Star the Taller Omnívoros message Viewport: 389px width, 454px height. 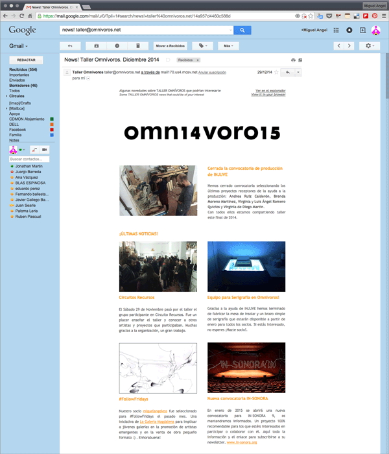[x=276, y=72]
